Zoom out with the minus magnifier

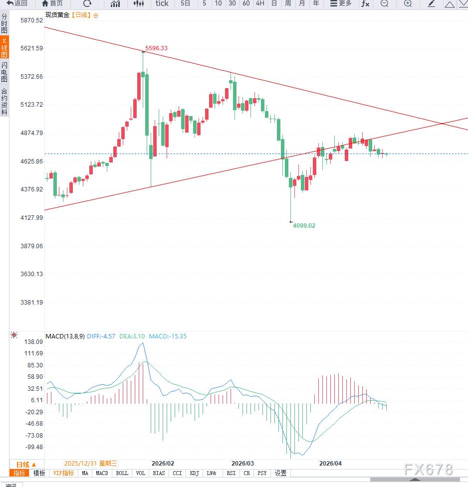tap(385, 3)
